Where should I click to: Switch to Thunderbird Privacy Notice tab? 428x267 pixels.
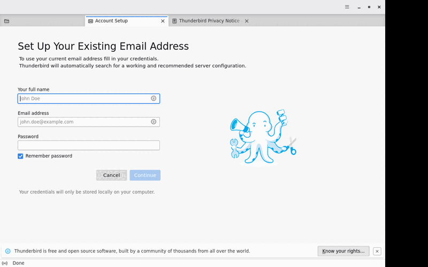coord(210,21)
